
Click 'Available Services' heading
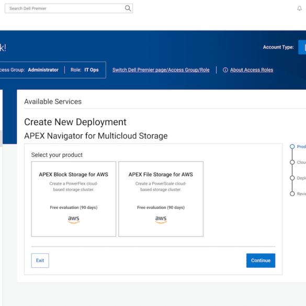(53, 101)
